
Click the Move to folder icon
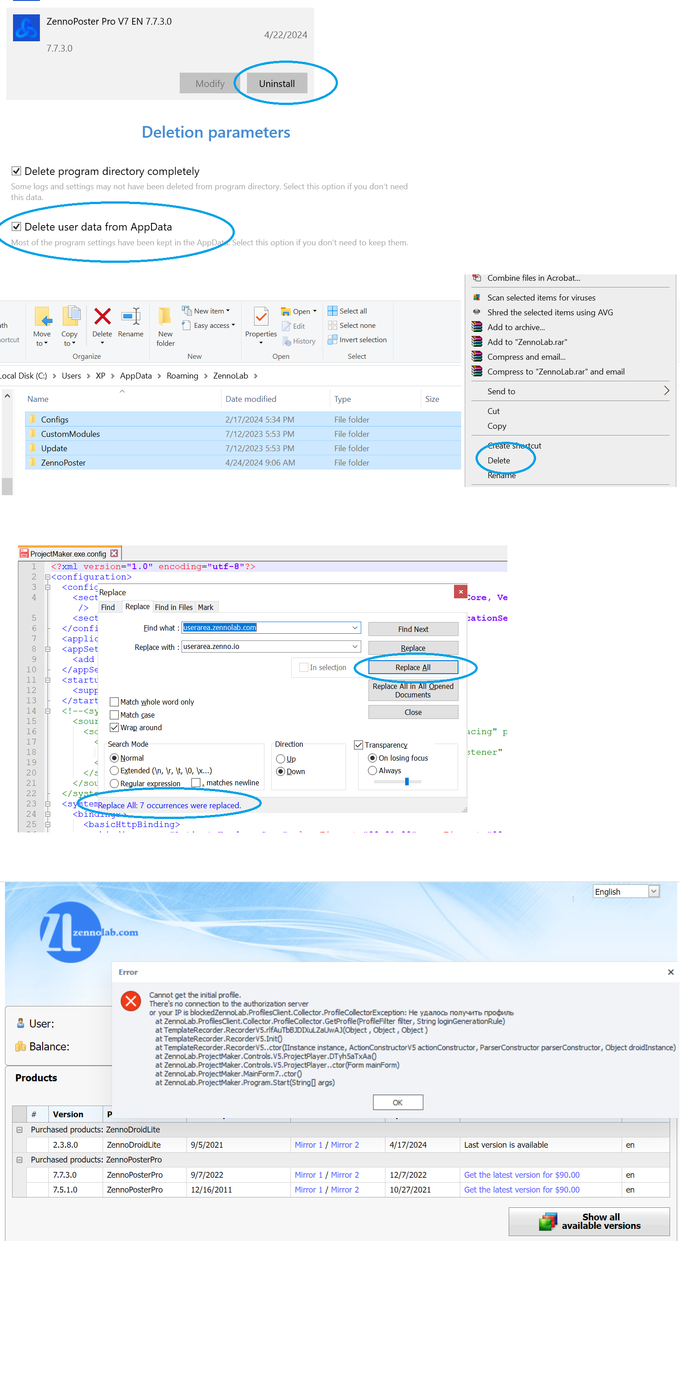coord(42,316)
